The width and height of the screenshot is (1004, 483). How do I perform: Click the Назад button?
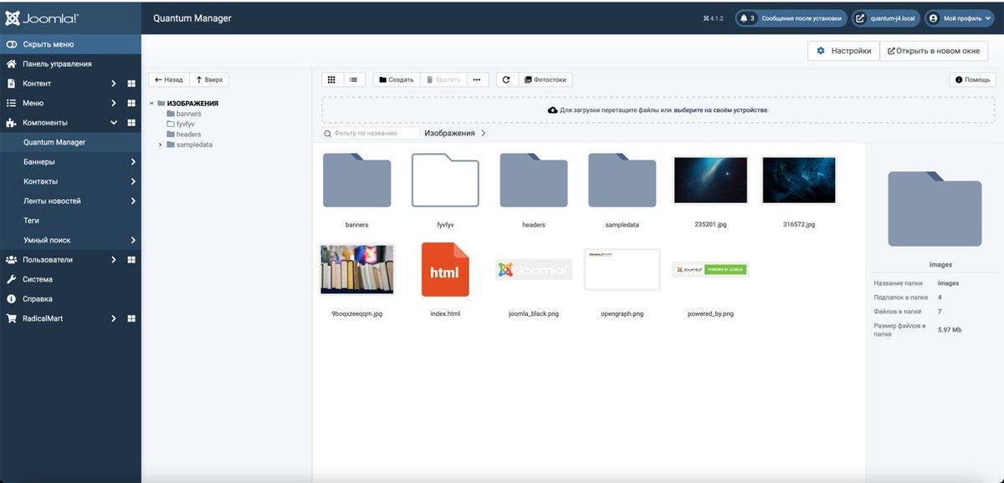point(169,79)
